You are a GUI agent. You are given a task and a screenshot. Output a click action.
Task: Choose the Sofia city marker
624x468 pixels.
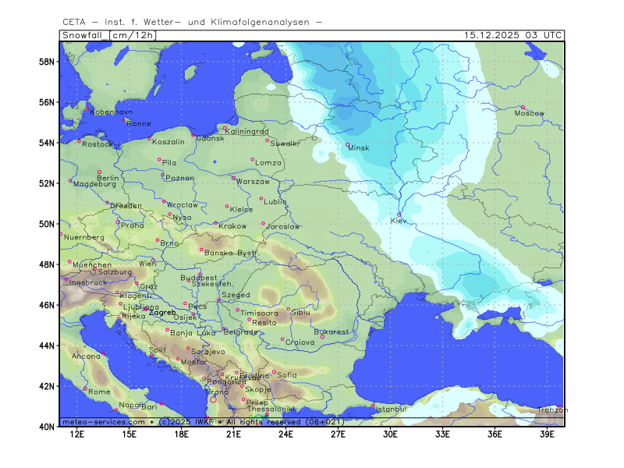[x=274, y=372]
